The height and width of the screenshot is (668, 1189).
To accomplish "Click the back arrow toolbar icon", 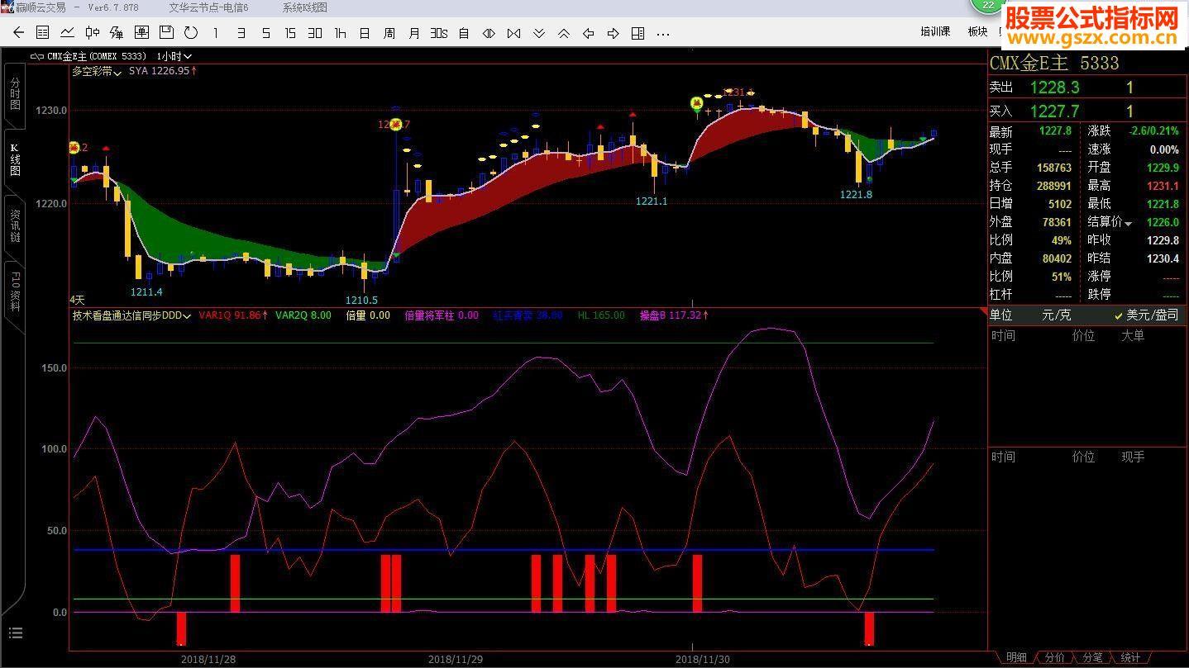I will point(18,33).
